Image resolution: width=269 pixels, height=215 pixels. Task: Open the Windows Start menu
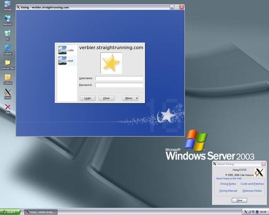[x=10, y=212]
